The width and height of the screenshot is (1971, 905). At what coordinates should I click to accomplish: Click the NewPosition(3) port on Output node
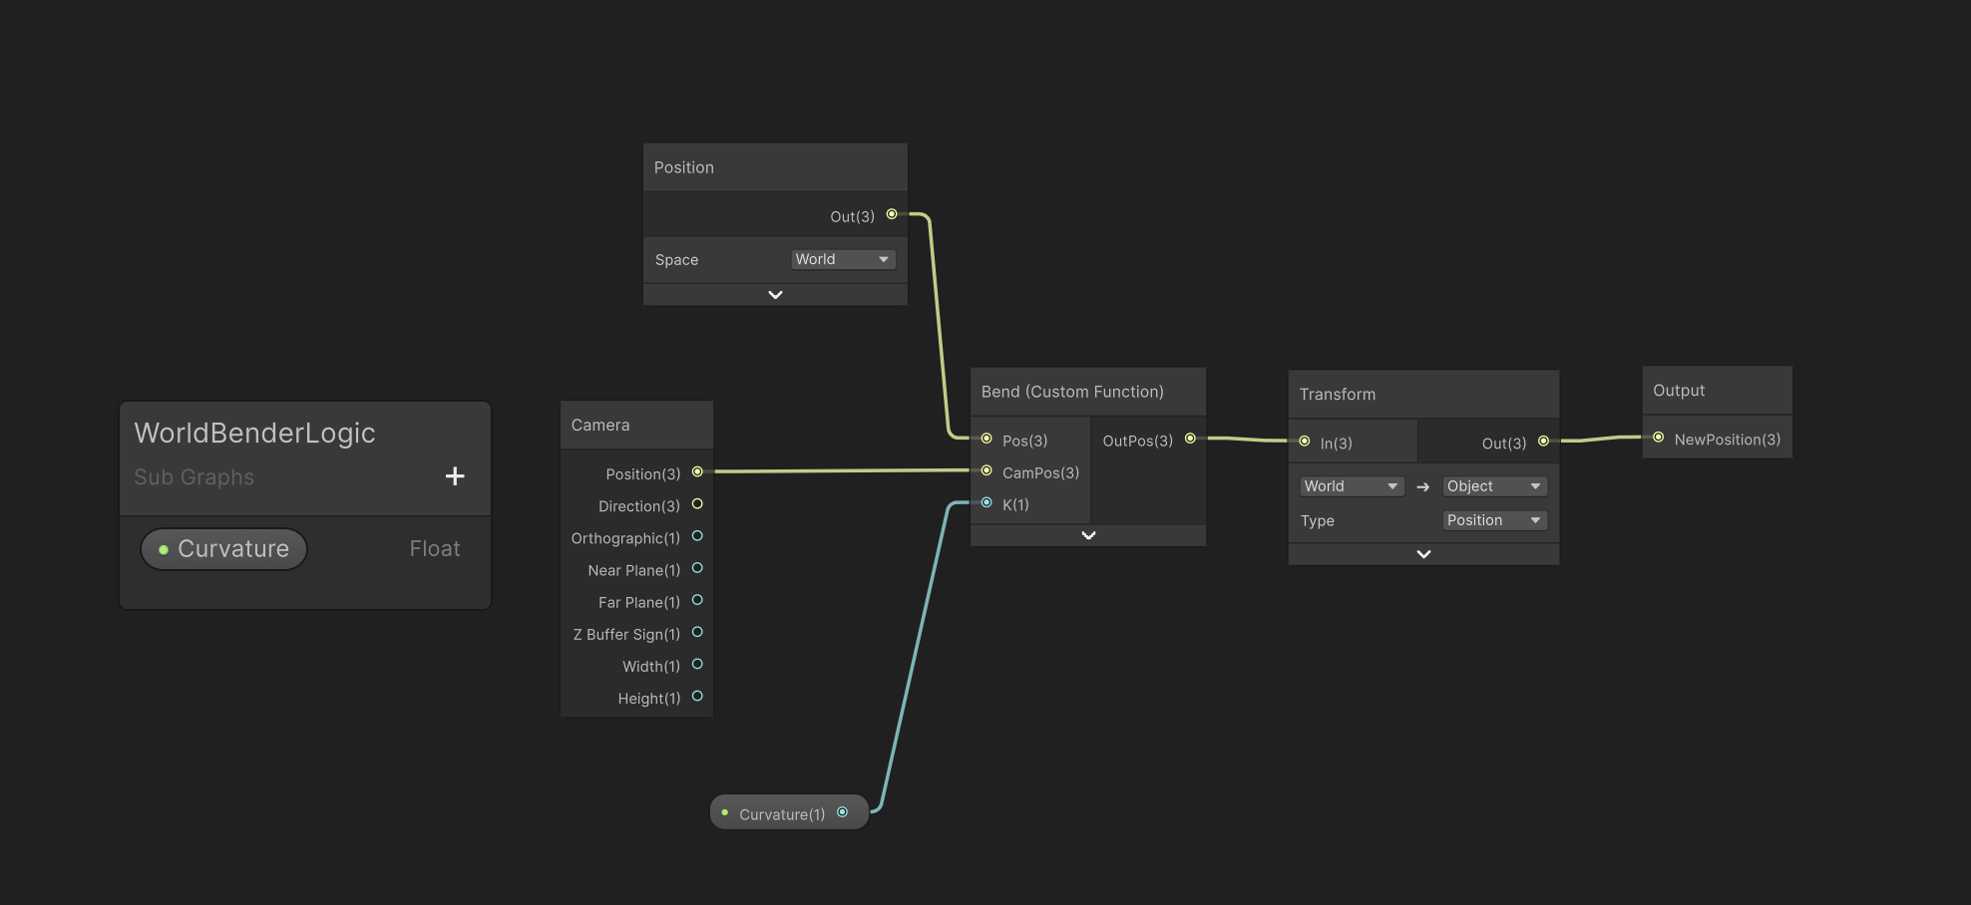pos(1659,437)
